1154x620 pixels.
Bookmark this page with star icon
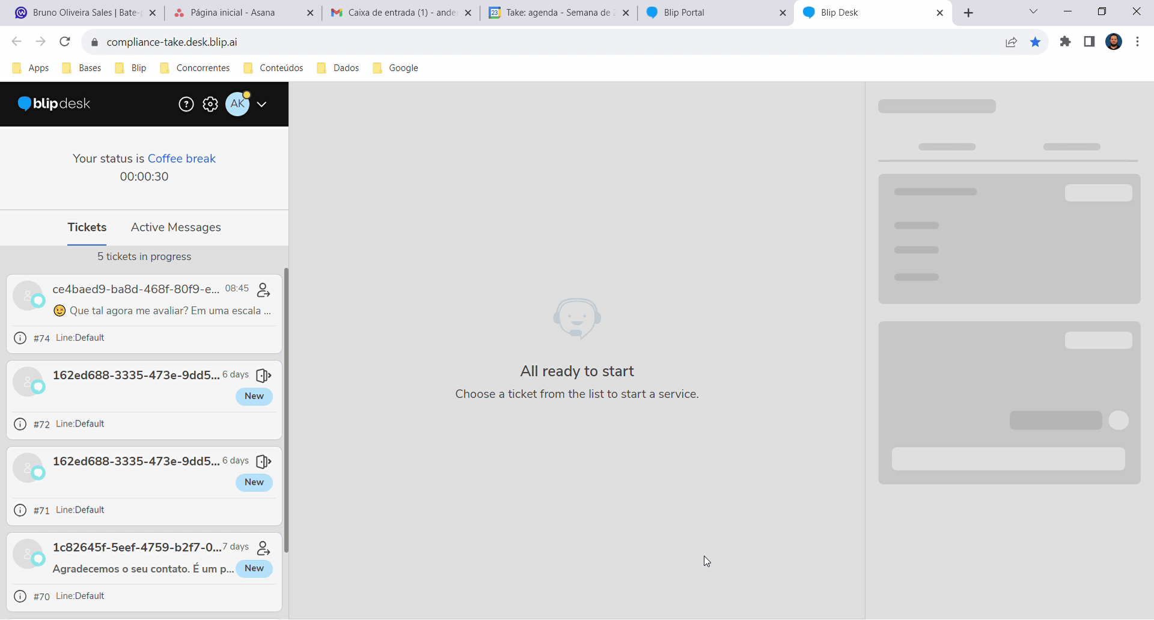[x=1035, y=42]
